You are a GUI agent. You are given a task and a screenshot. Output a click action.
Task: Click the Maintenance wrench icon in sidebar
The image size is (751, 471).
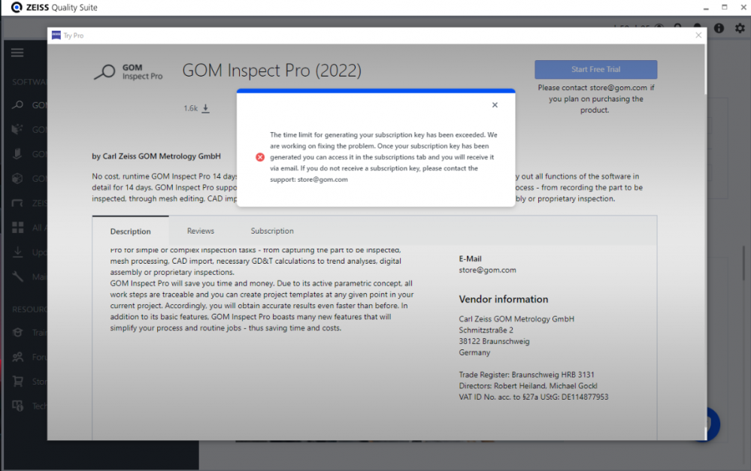point(18,276)
